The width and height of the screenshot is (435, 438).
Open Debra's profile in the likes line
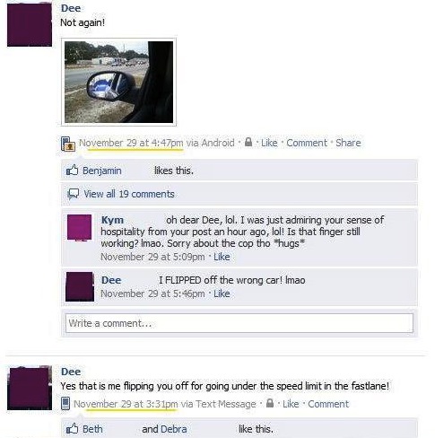click(173, 429)
